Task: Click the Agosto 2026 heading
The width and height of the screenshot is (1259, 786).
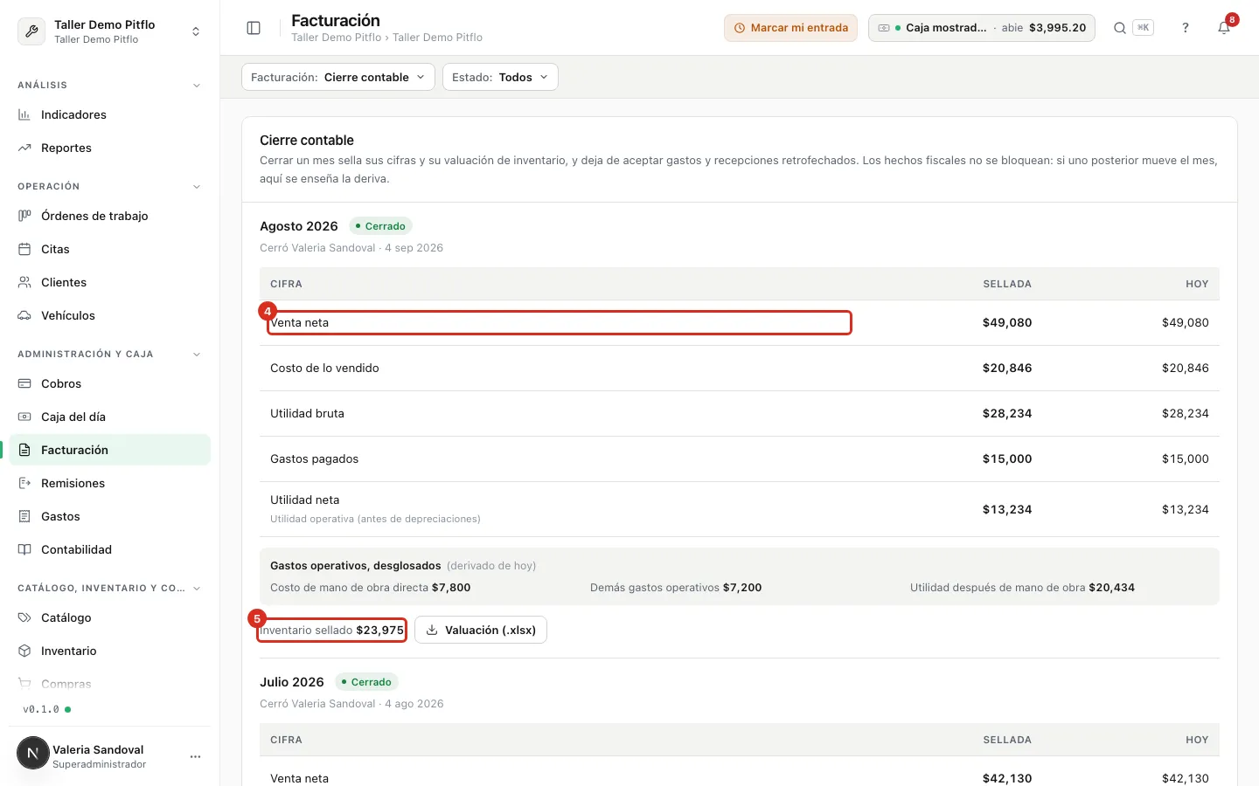Action: tap(299, 226)
